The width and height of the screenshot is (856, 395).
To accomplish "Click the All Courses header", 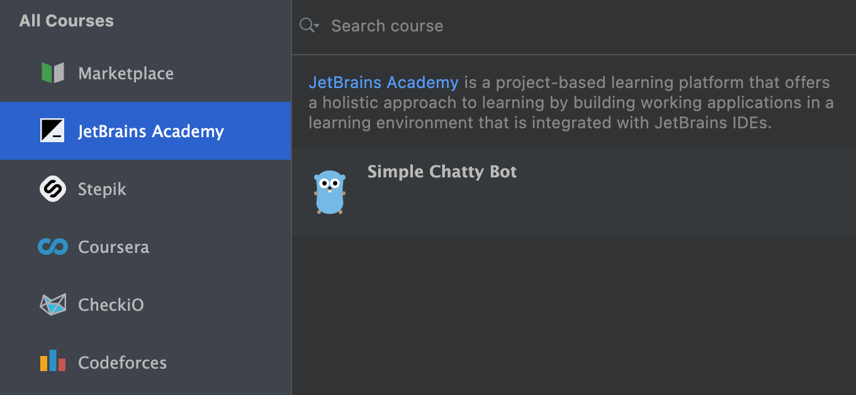I will [x=67, y=21].
